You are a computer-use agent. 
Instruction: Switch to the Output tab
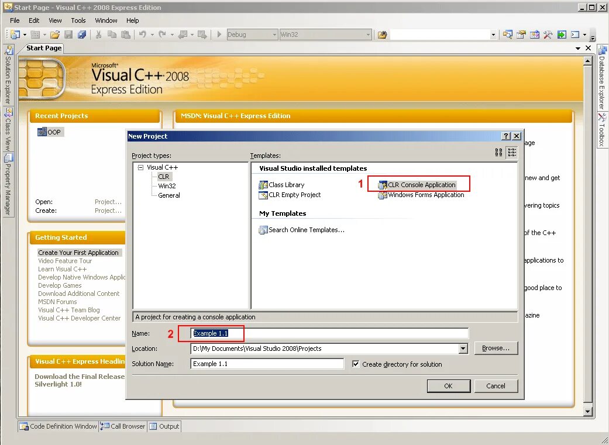[x=164, y=426]
